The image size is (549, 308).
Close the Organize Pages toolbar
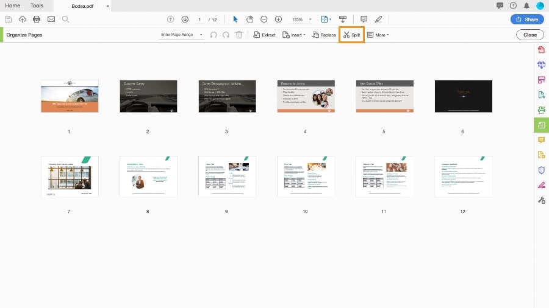click(x=530, y=35)
